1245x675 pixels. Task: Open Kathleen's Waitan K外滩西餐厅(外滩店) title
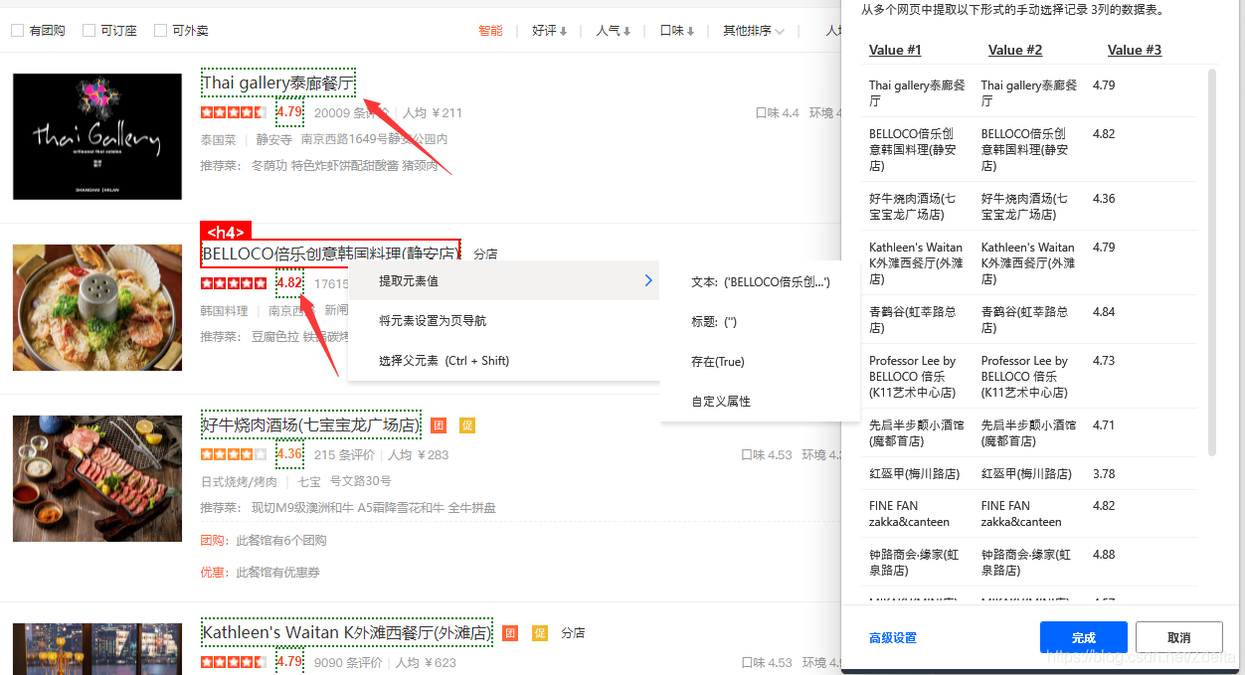(346, 632)
